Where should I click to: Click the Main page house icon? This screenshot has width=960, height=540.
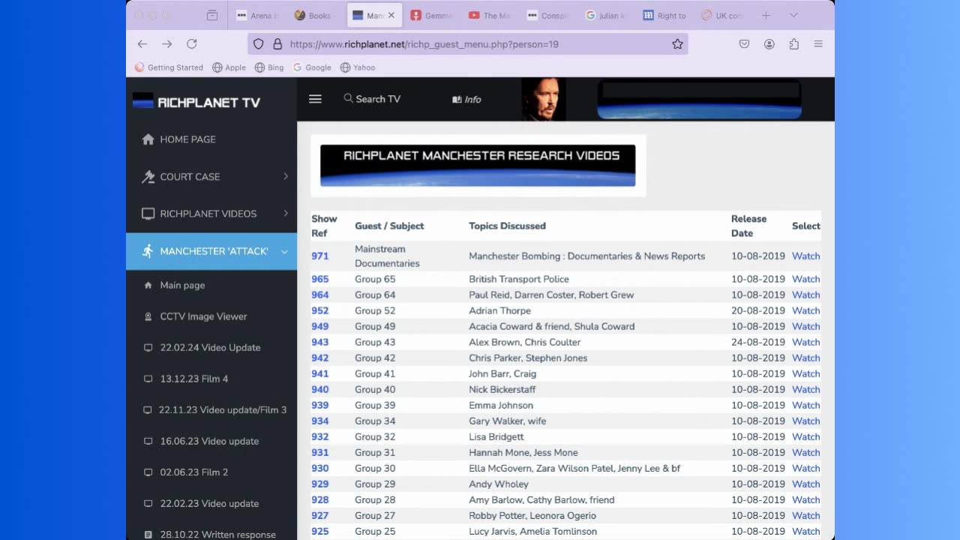point(148,285)
